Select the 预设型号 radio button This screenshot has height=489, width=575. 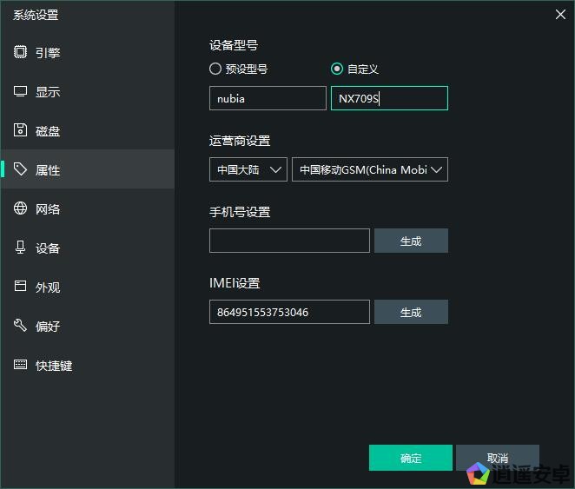coord(215,69)
